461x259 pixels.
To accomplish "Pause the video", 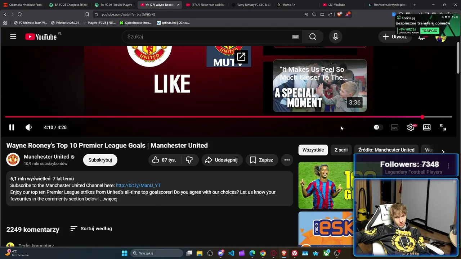I will click(12, 127).
